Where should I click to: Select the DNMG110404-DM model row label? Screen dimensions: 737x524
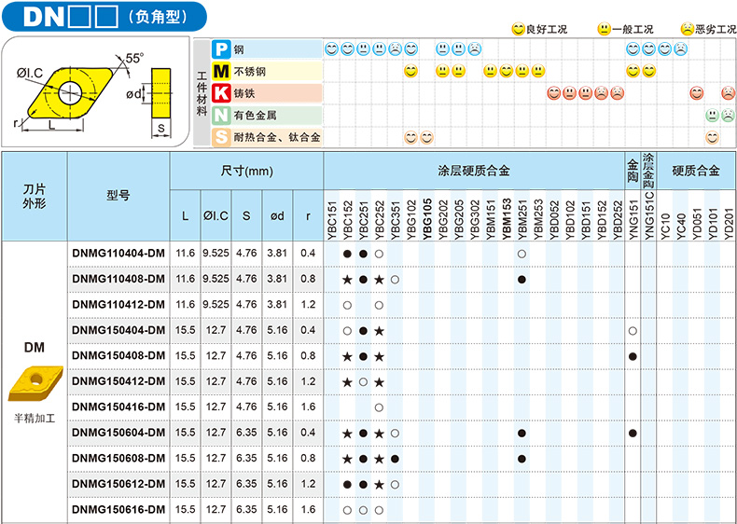(x=118, y=254)
